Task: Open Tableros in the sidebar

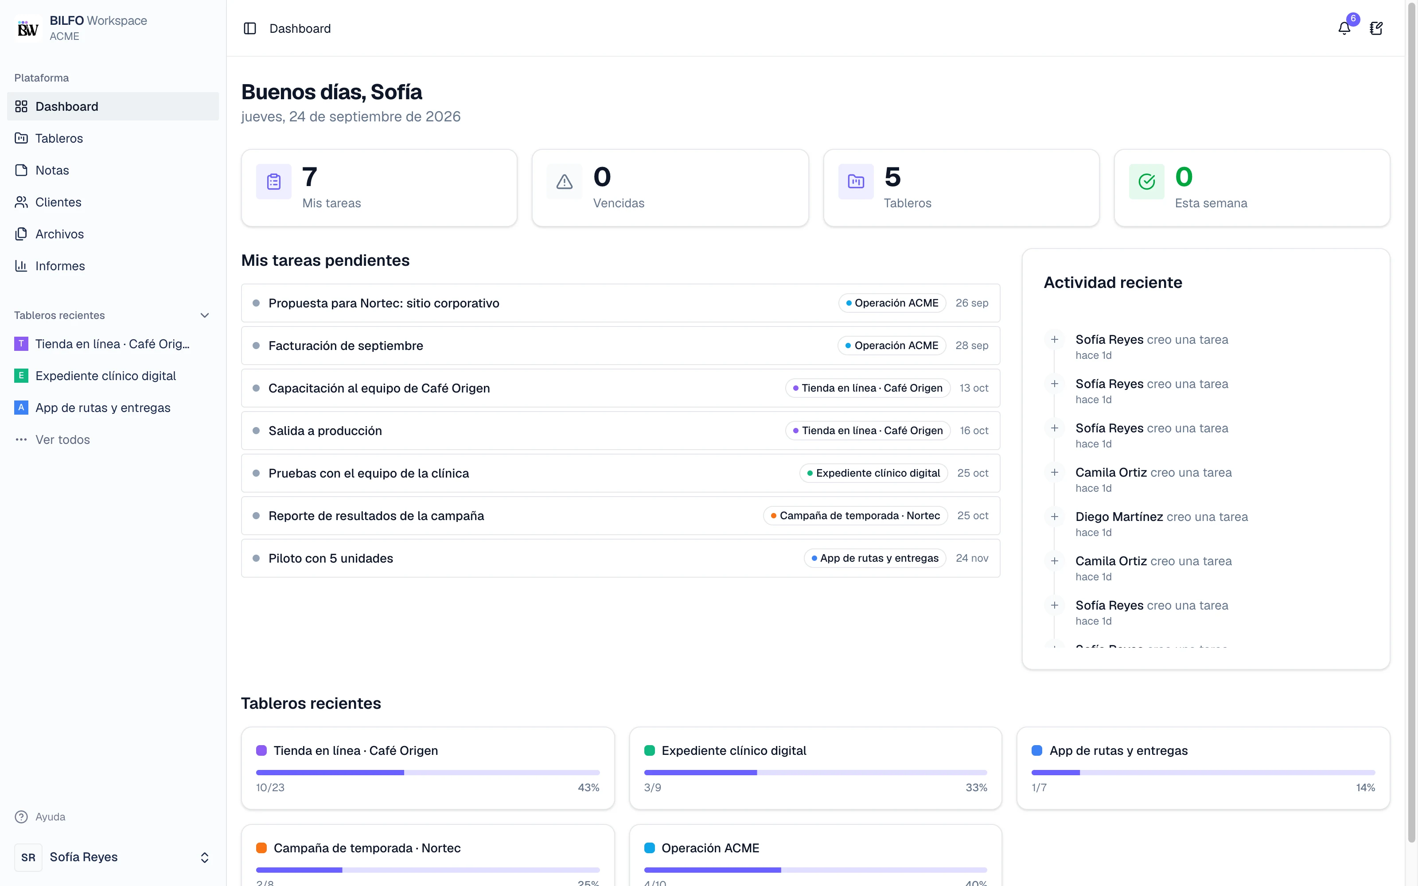Action: coord(113,138)
